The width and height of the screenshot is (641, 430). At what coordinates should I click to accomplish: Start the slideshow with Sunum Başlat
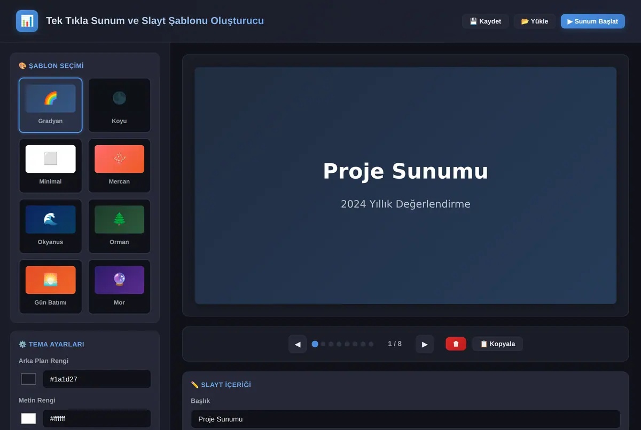(x=592, y=21)
